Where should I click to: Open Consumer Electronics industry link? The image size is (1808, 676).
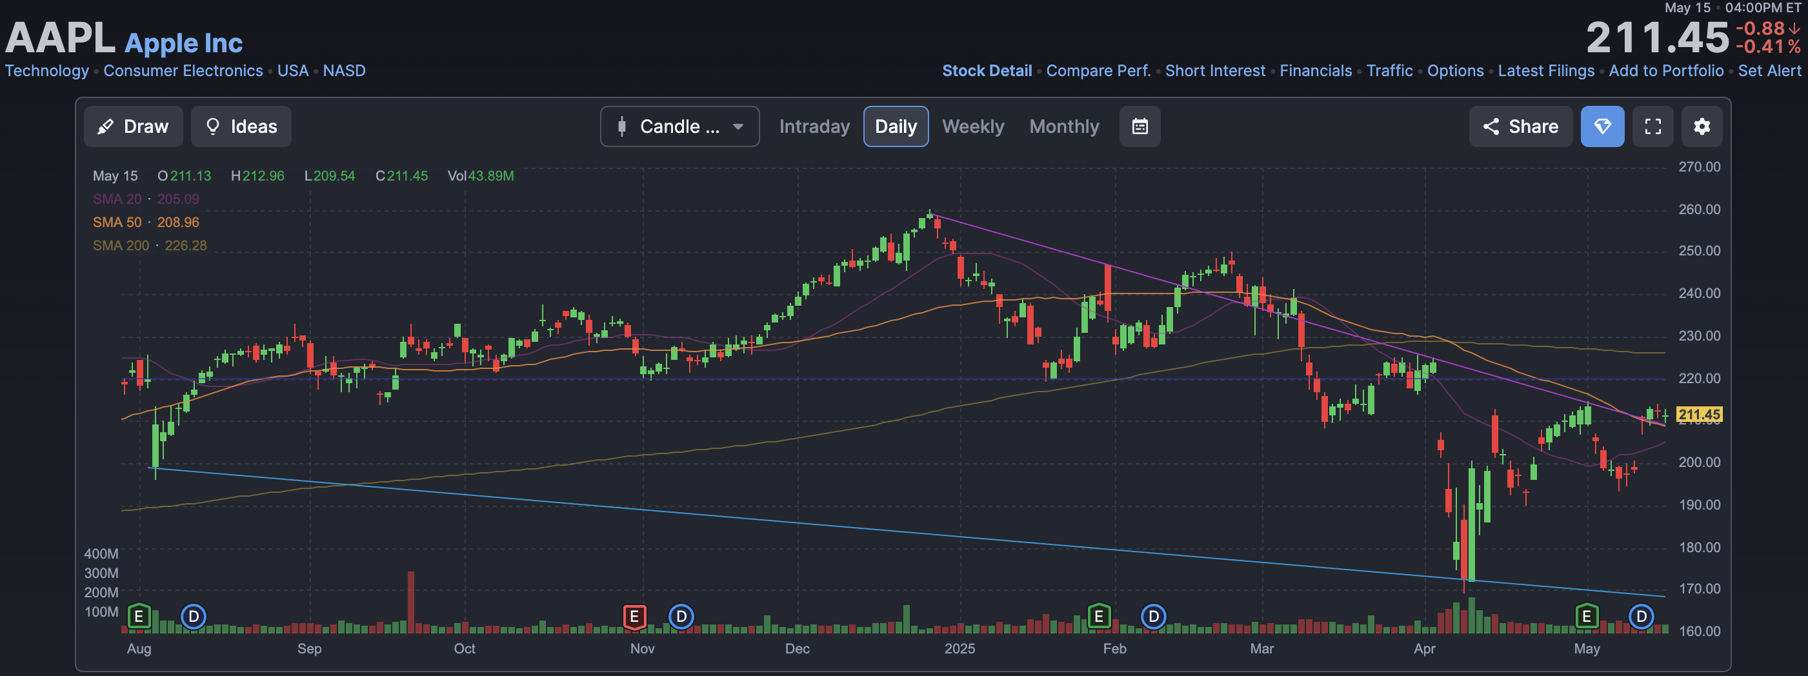point(183,71)
